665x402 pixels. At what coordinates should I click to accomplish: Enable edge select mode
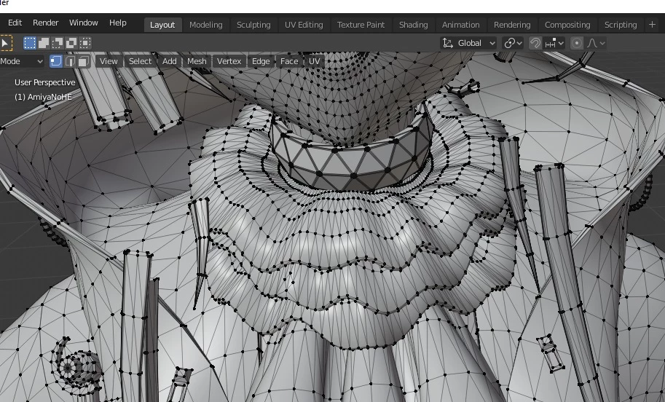point(70,61)
